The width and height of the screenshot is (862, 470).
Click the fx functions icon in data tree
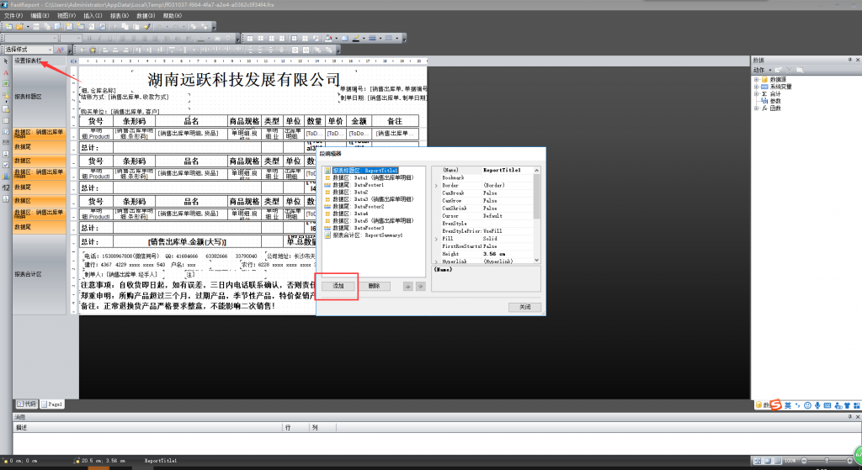tap(764, 108)
